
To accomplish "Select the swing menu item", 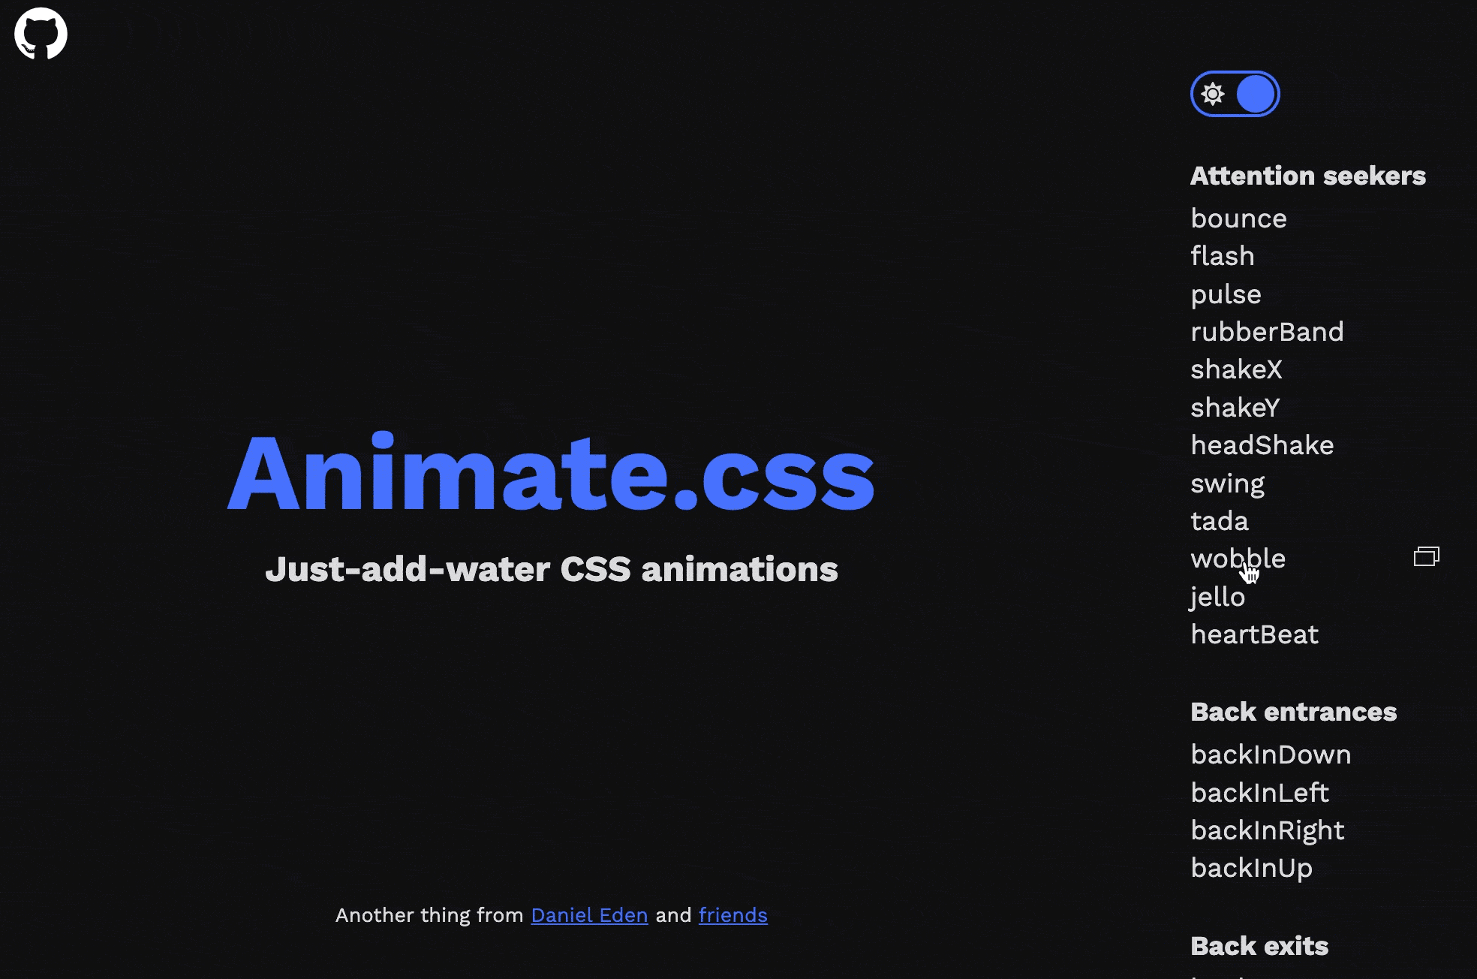I will tap(1227, 483).
